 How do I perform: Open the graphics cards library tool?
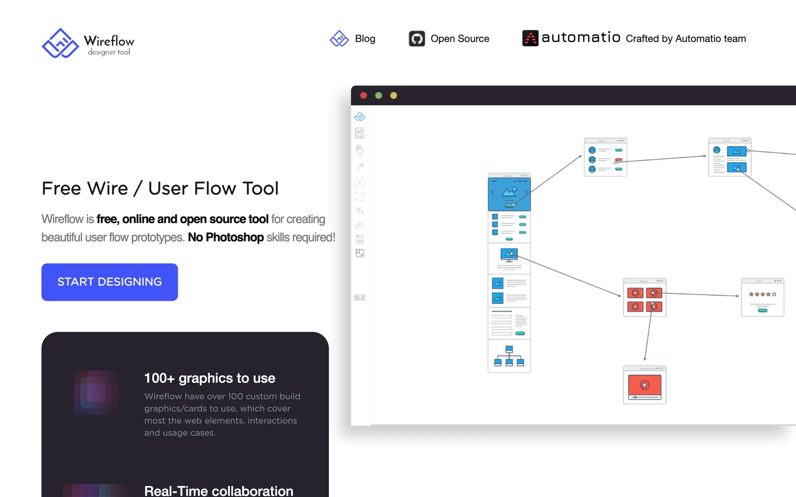coord(360,133)
